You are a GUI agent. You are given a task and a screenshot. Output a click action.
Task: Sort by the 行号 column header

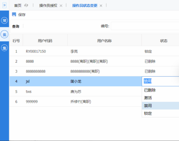16,41
